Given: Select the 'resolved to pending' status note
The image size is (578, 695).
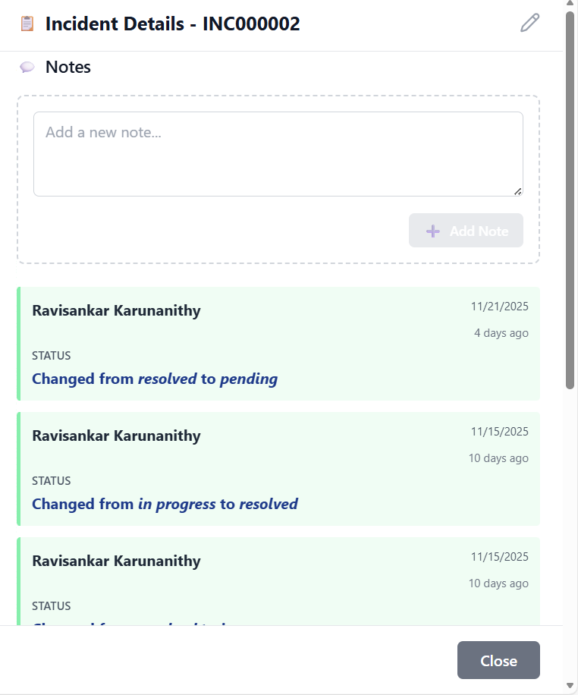Looking at the screenshot, I should [155, 379].
